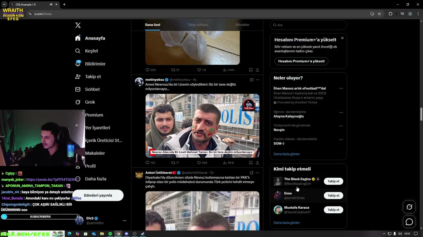The width and height of the screenshot is (423, 237).
Task: Open the youtu.be link in chat overlay
Action: pyautogui.click(x=52, y=180)
